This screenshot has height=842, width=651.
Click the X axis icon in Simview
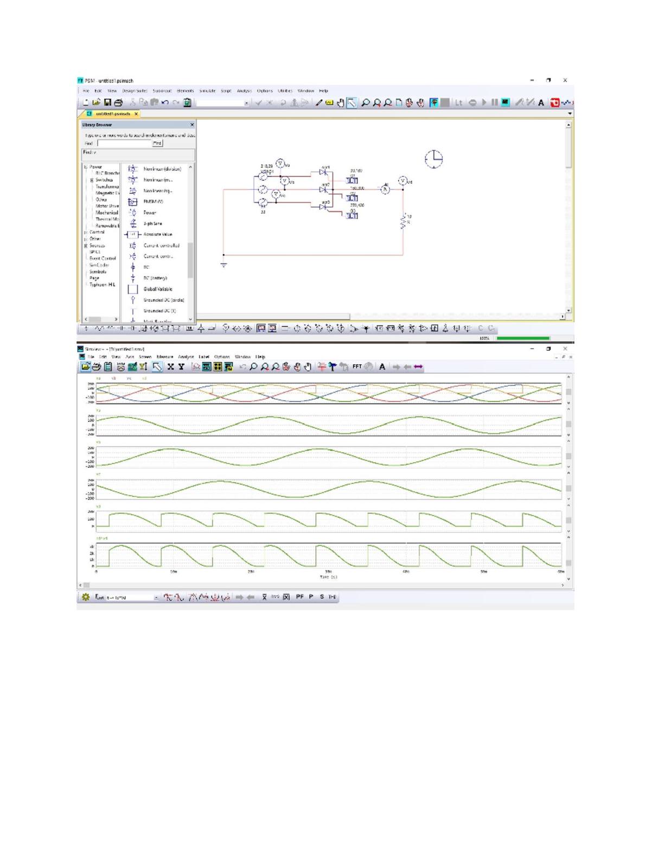tap(170, 367)
